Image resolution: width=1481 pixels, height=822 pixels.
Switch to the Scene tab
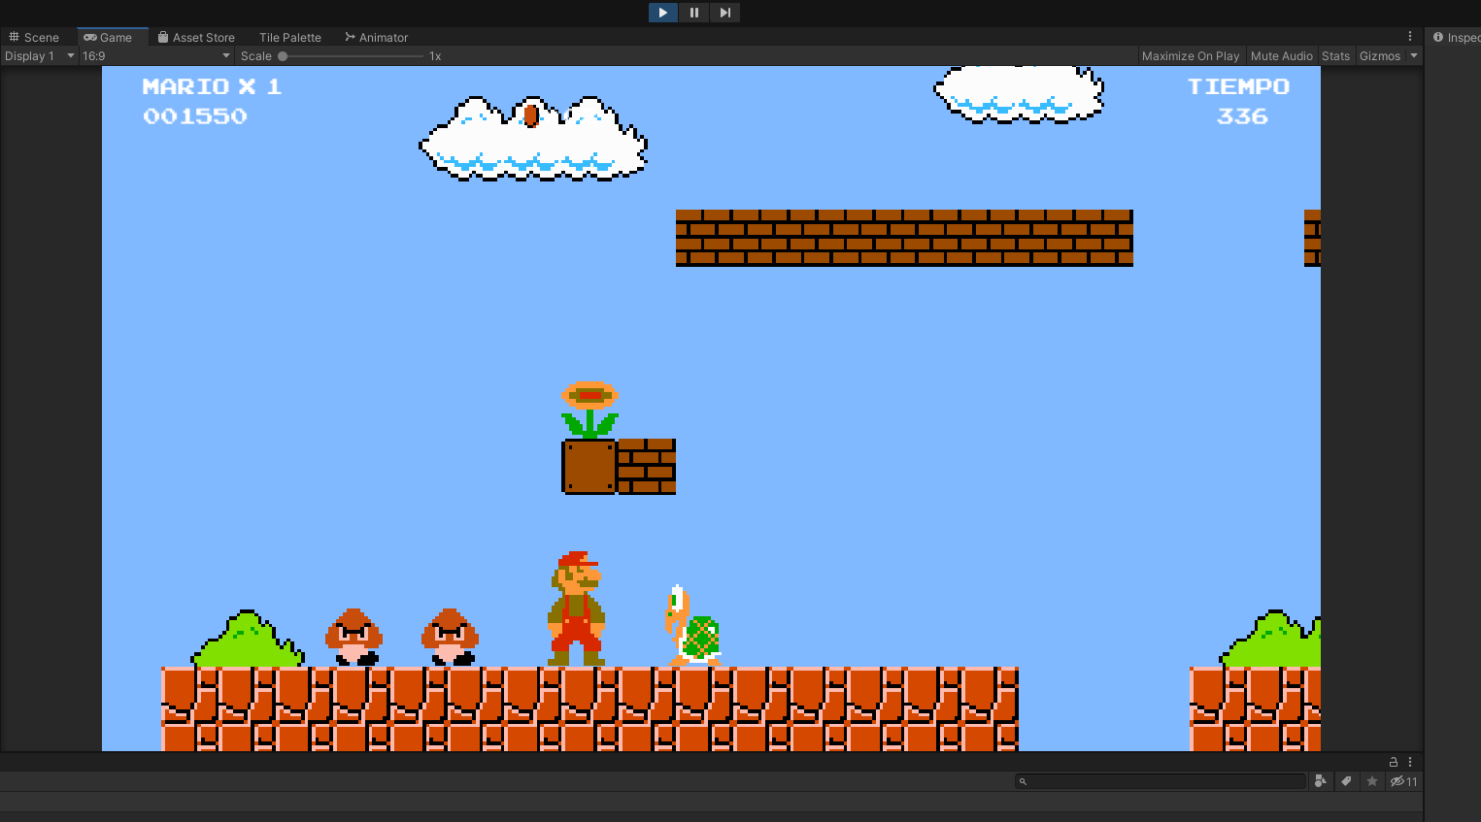tap(35, 37)
